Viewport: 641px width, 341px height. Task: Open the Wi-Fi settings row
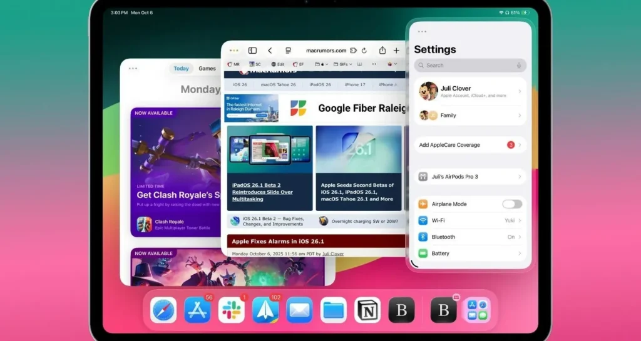click(x=470, y=220)
